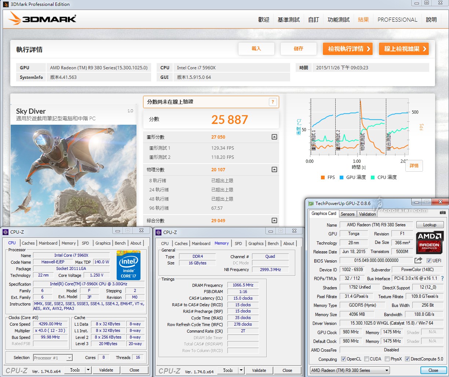This screenshot has height=377, width=449.
Task: Open Tools dropdown arrow in CPU-Z CPU window
Action: (88, 370)
